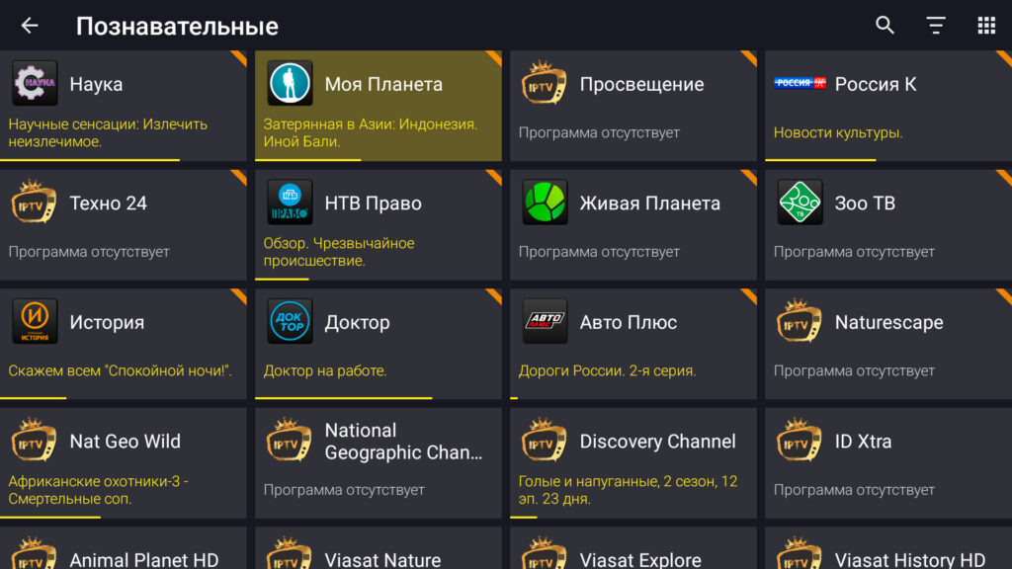Click text 'Научные сенсации: Излечить неизлечимое.'
The height and width of the screenshot is (569, 1012).
tap(108, 133)
